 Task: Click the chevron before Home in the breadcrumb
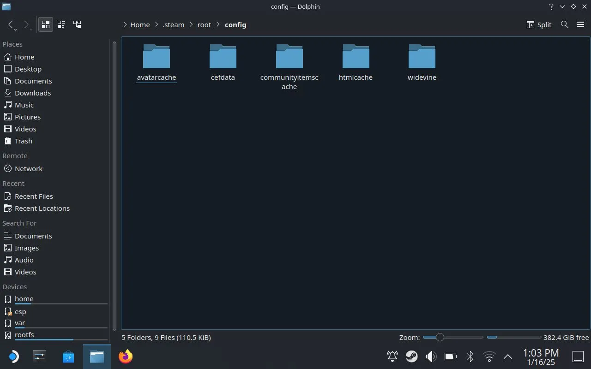point(125,24)
